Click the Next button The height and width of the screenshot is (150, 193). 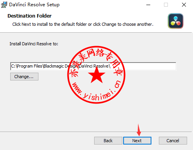pos(137,141)
